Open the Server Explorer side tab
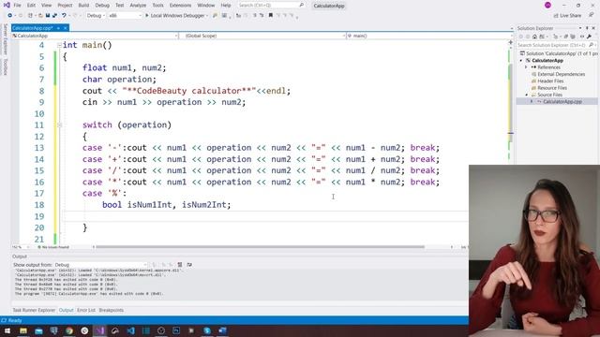Screen dimensions: 600x337 coord(5,39)
